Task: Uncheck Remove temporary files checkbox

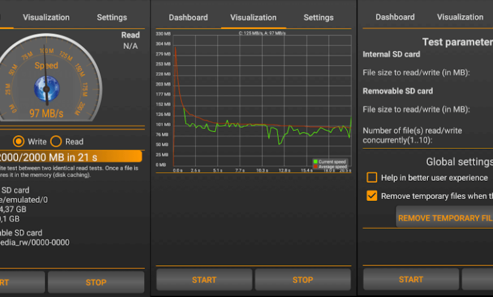Action: pyautogui.click(x=372, y=196)
